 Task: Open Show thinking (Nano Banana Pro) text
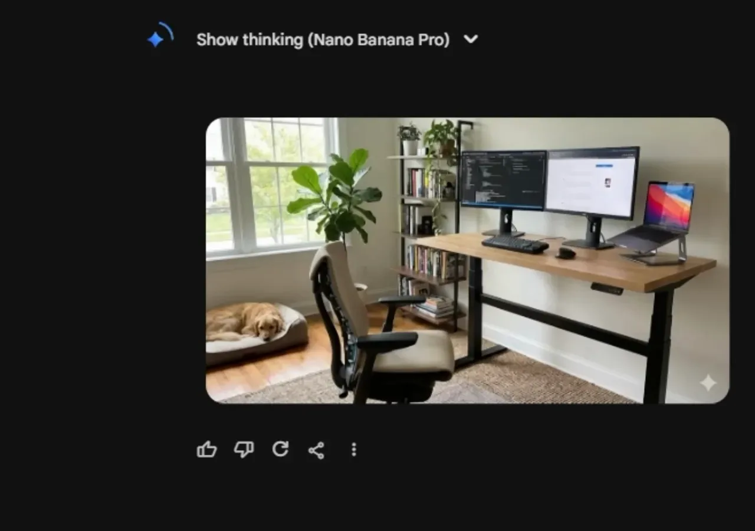(x=323, y=40)
